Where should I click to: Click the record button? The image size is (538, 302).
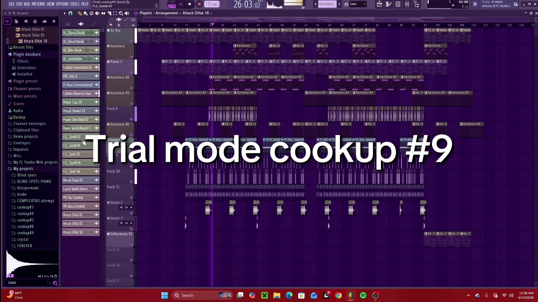click(199, 4)
